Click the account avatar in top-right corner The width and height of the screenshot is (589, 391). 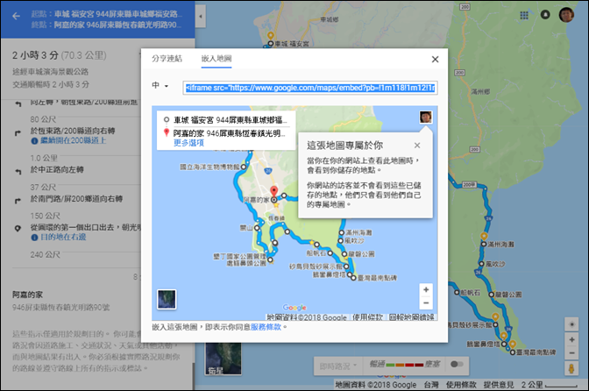[x=566, y=15]
